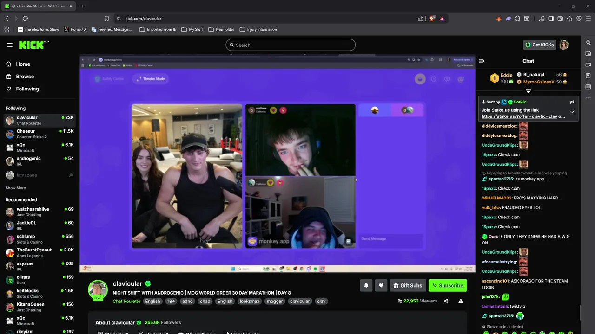Image resolution: width=595 pixels, height=334 pixels.
Task: Open the Chat Roulette category link
Action: click(126, 301)
